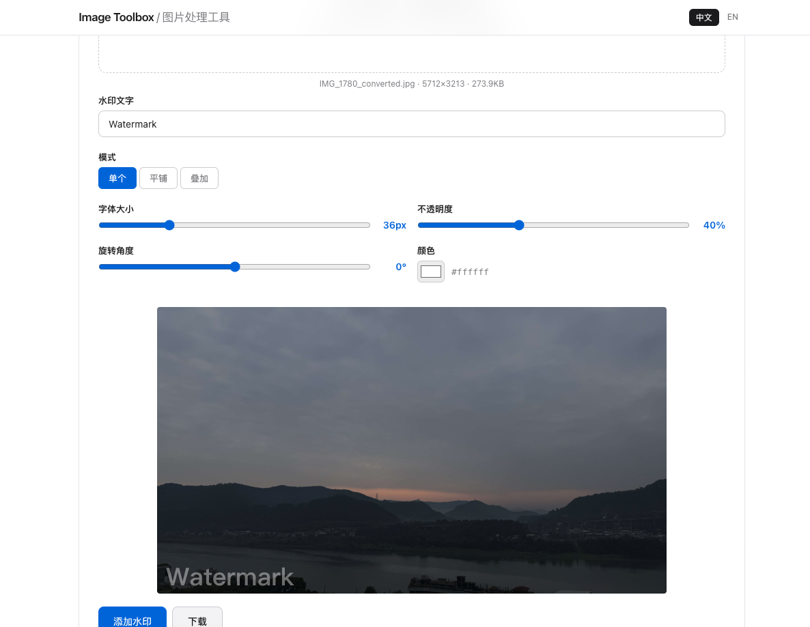This screenshot has height=627, width=810.
Task: Click the 40% opacity value
Action: (x=714, y=225)
